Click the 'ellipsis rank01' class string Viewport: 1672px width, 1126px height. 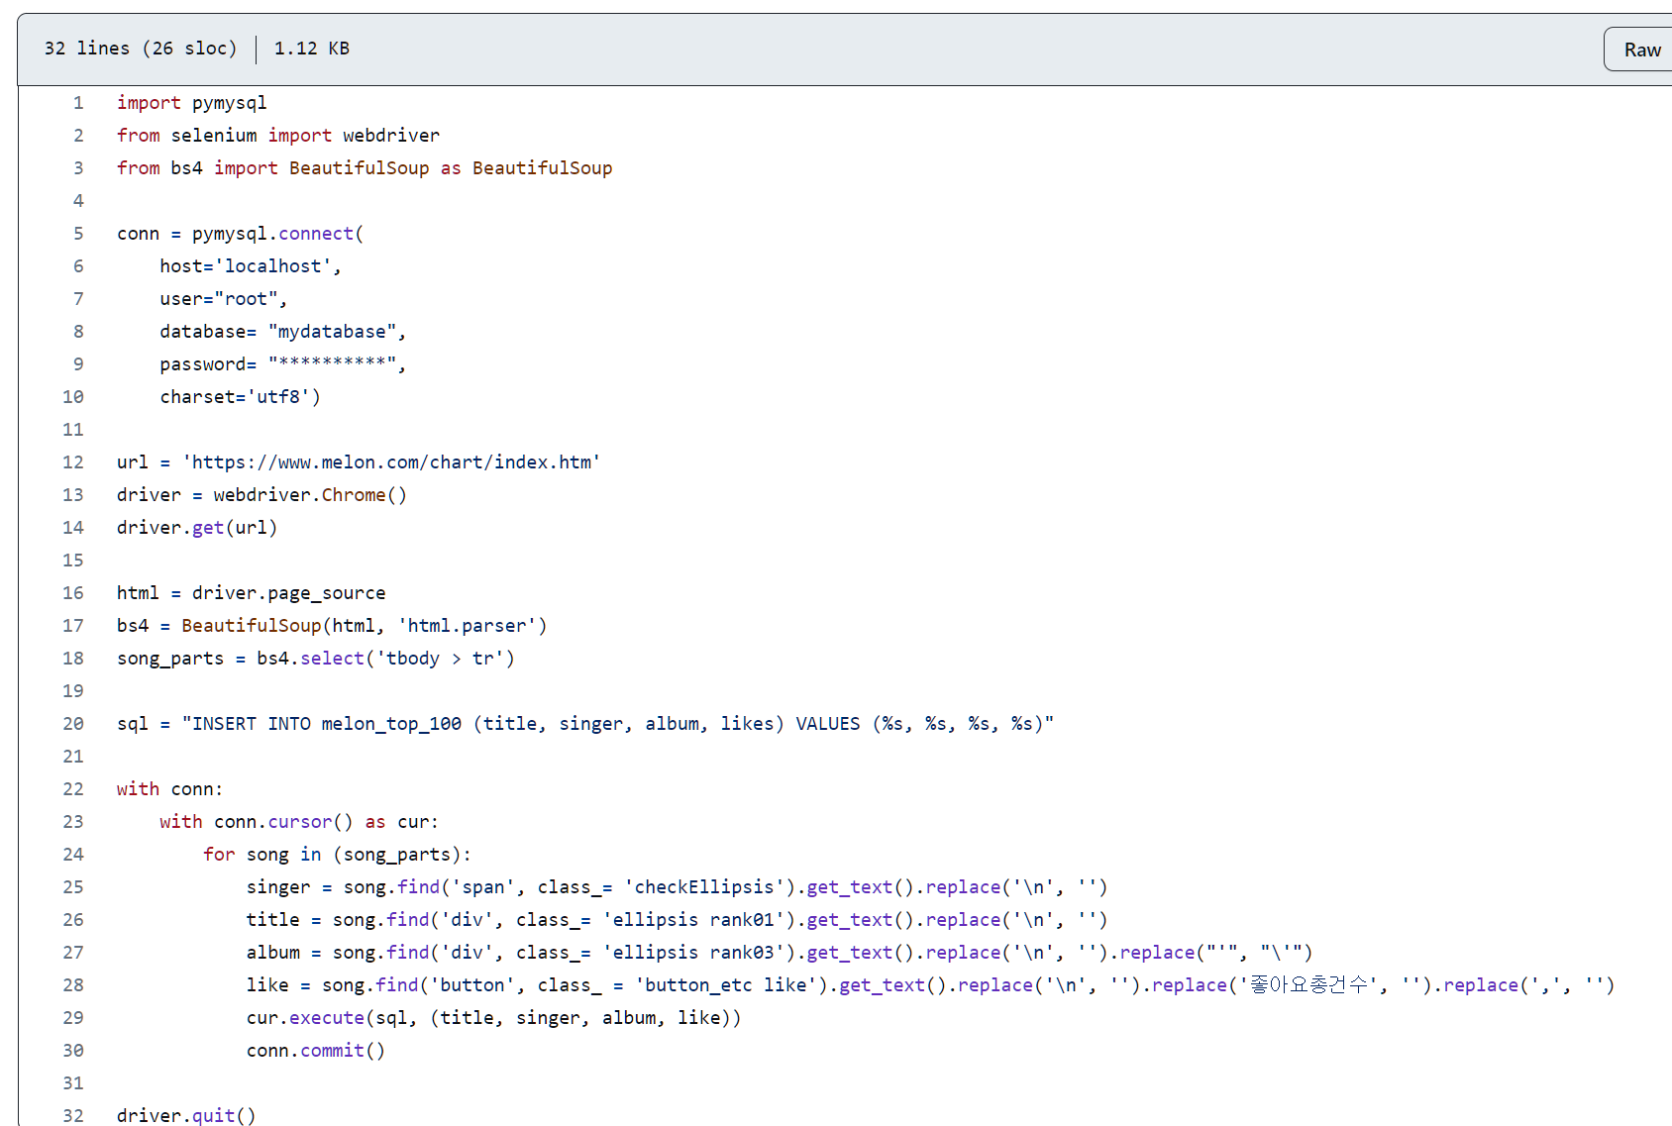point(693,920)
